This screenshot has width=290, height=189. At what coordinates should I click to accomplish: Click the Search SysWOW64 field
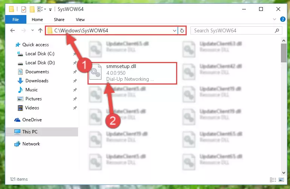(236, 30)
